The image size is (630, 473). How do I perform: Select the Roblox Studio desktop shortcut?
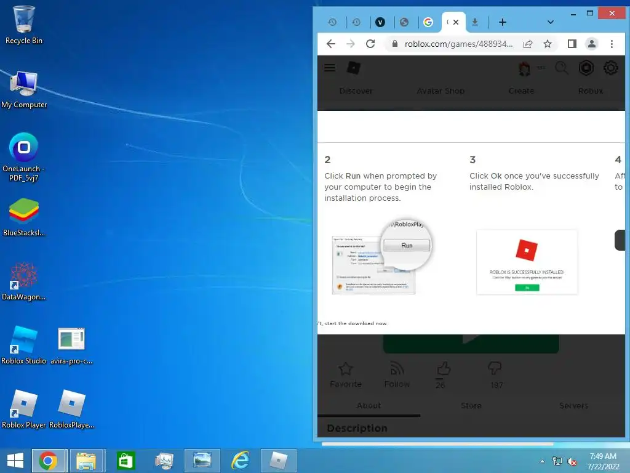pyautogui.click(x=24, y=345)
